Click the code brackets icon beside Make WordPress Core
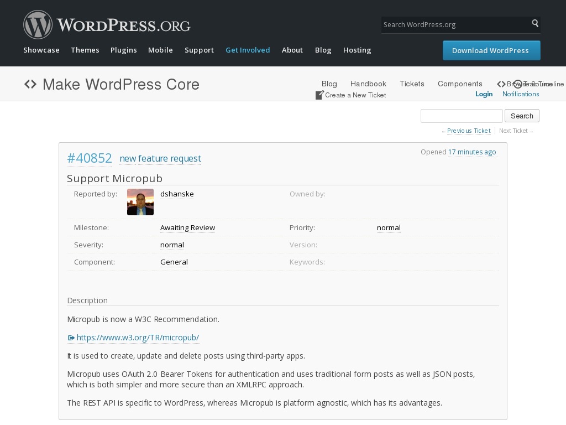This screenshot has width=566, height=425. [30, 84]
